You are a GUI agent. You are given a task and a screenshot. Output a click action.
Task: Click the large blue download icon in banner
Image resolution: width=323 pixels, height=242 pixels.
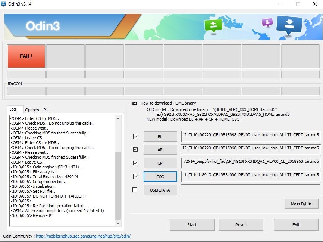(x=289, y=25)
